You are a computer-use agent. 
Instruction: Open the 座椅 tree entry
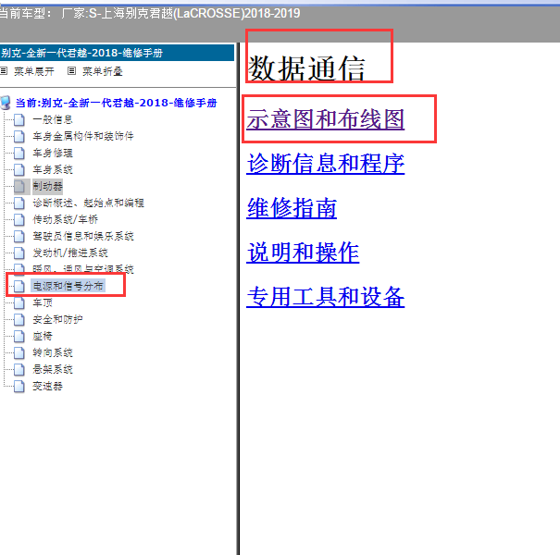pos(43,336)
